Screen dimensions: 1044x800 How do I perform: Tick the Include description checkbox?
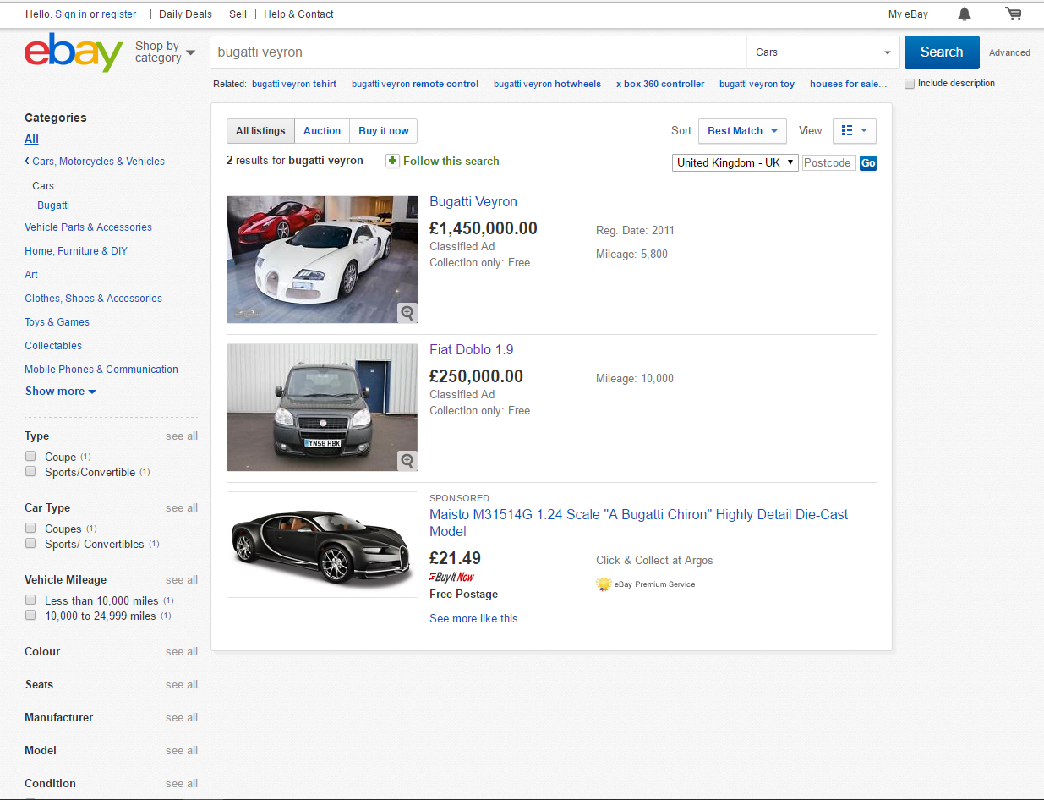tap(910, 84)
